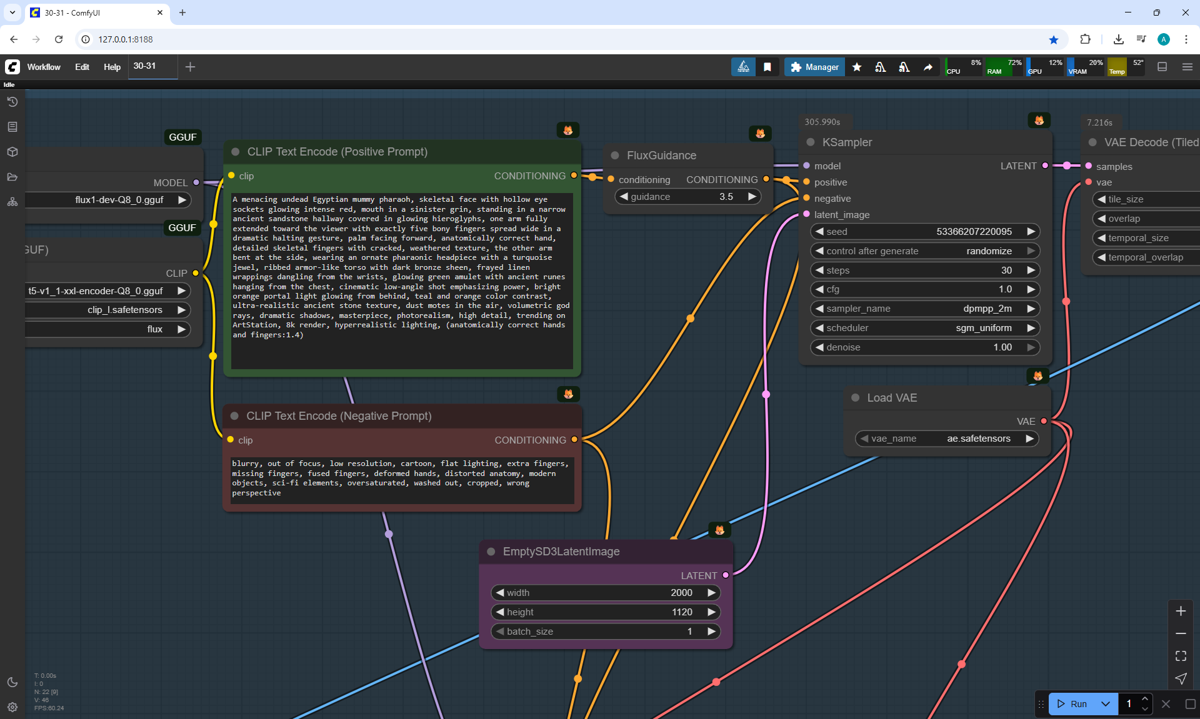
Task: Open the Workflow menu
Action: (44, 67)
